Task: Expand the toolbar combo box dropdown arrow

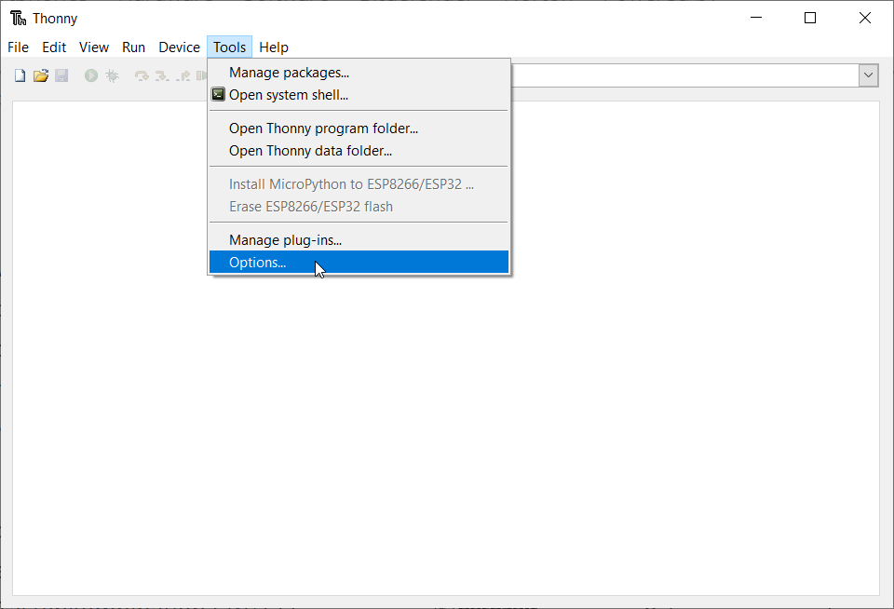Action: (x=868, y=75)
